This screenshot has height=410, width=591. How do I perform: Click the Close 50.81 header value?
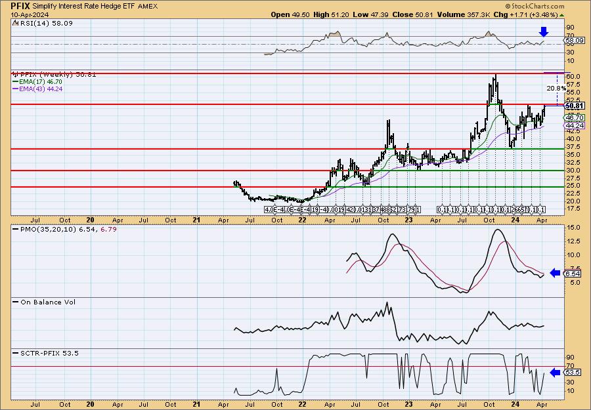(x=413, y=14)
